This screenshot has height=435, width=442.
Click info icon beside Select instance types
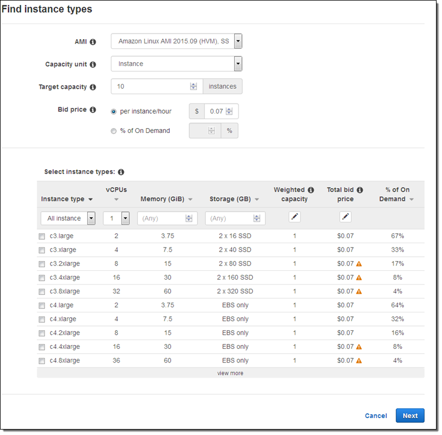(121, 172)
